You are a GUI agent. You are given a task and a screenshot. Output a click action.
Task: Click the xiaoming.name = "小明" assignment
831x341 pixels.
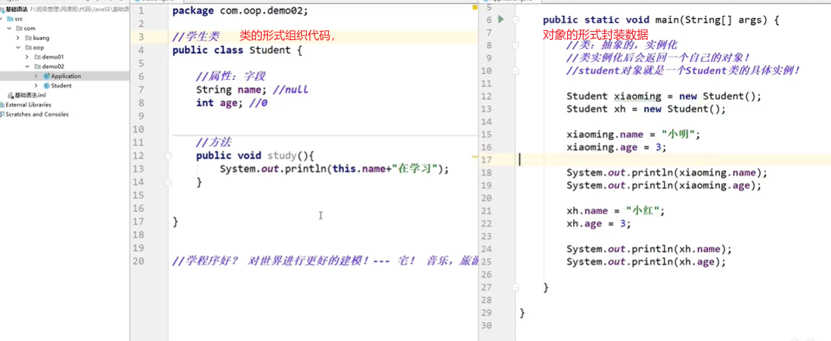634,134
